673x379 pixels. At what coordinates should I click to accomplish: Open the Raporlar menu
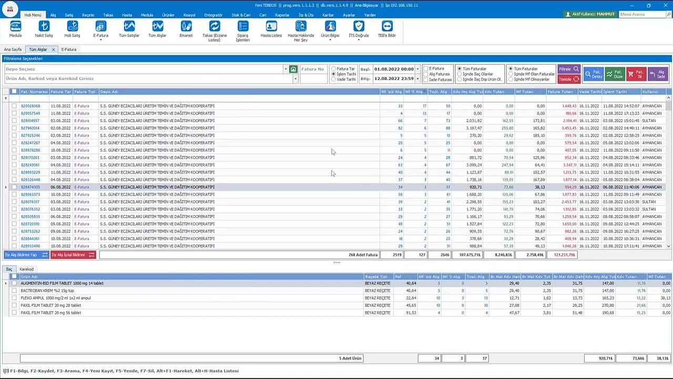(x=282, y=15)
